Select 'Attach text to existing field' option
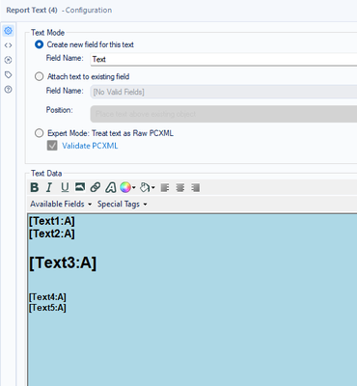This screenshot has width=357, height=386. click(39, 76)
